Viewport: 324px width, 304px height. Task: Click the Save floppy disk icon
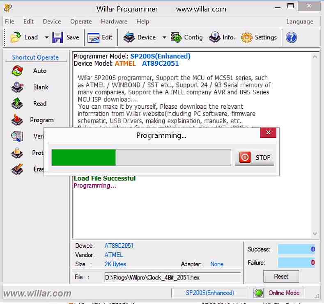click(x=57, y=37)
